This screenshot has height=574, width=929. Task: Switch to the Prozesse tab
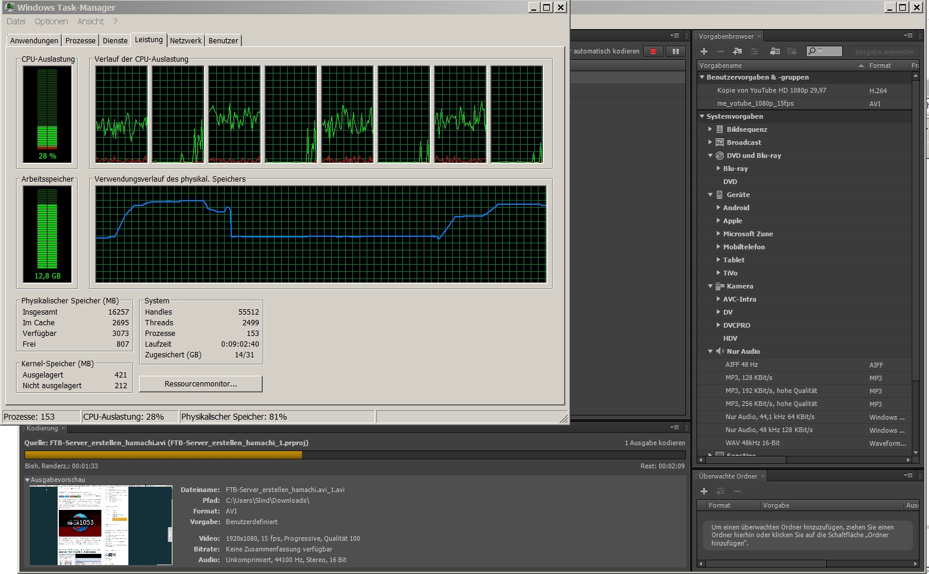click(80, 40)
